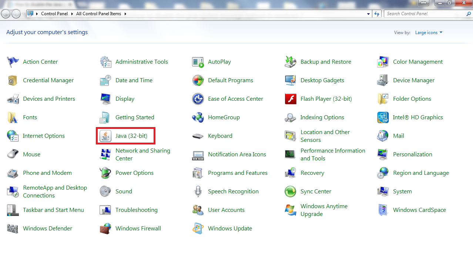473x253 pixels.
Task: Open the Ease of Access Center icon
Action: pyautogui.click(x=198, y=99)
